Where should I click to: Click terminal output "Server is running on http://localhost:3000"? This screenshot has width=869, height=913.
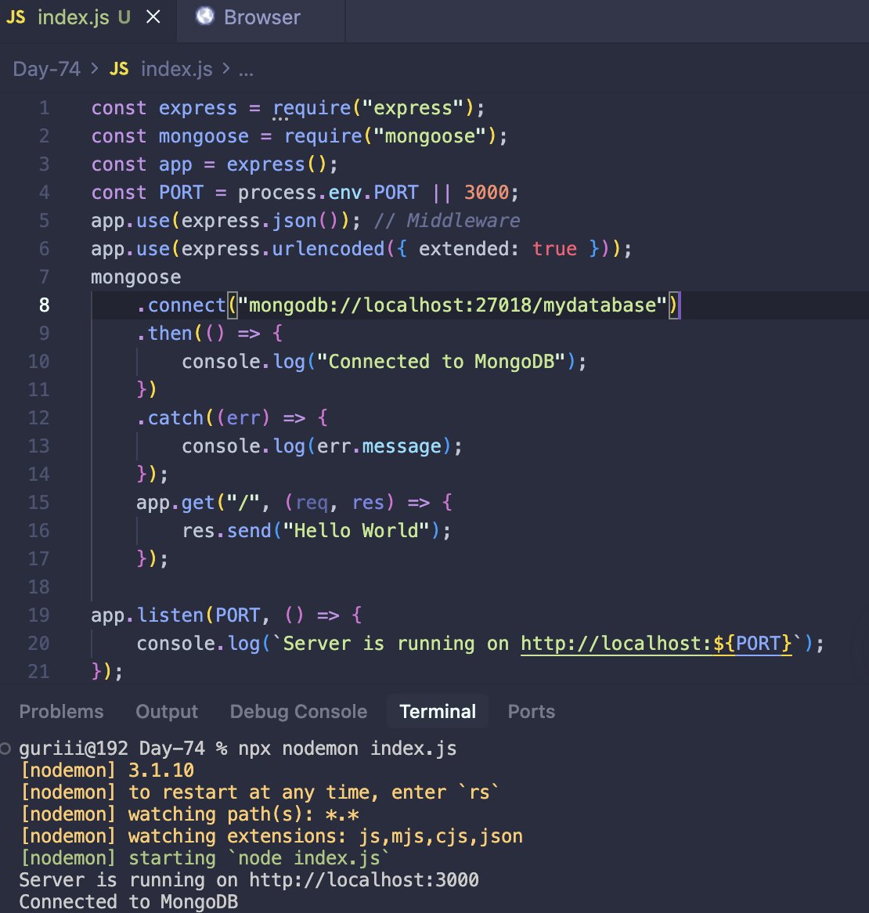tap(249, 880)
